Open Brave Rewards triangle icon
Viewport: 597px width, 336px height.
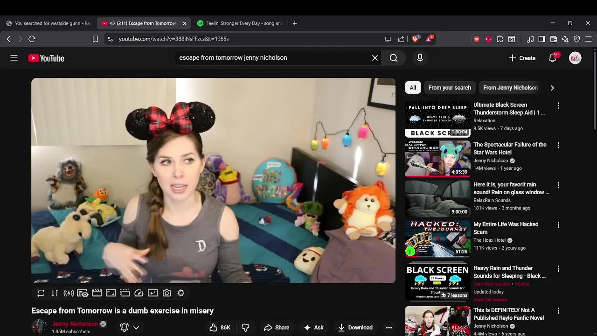[429, 39]
